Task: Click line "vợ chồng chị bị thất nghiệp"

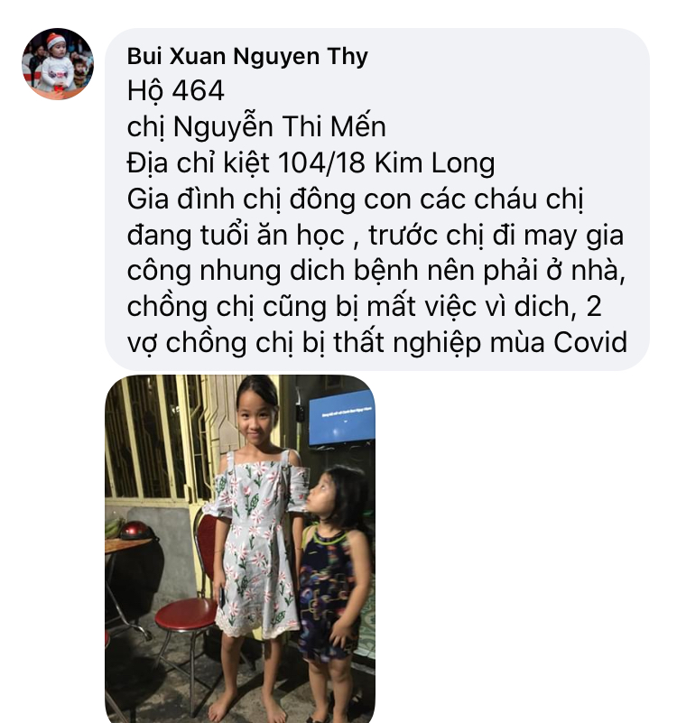Action: 376,343
